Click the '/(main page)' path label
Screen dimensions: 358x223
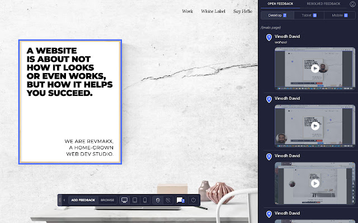pos(271,27)
